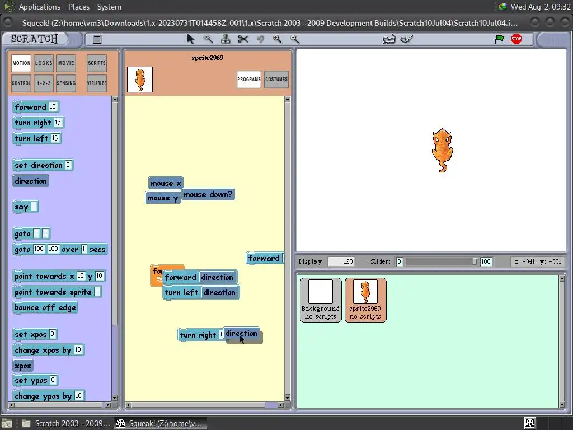Click the palette scroll down arrow

(x=115, y=398)
